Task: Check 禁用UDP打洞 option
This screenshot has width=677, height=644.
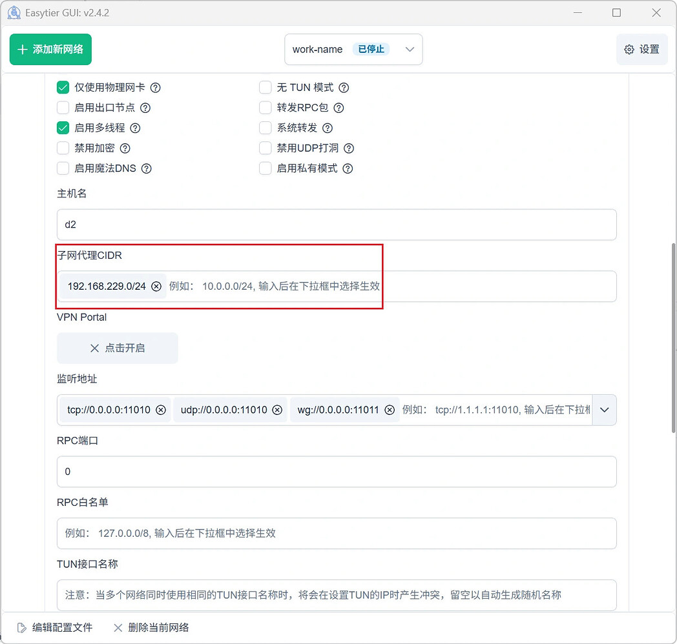Action: pyautogui.click(x=265, y=148)
